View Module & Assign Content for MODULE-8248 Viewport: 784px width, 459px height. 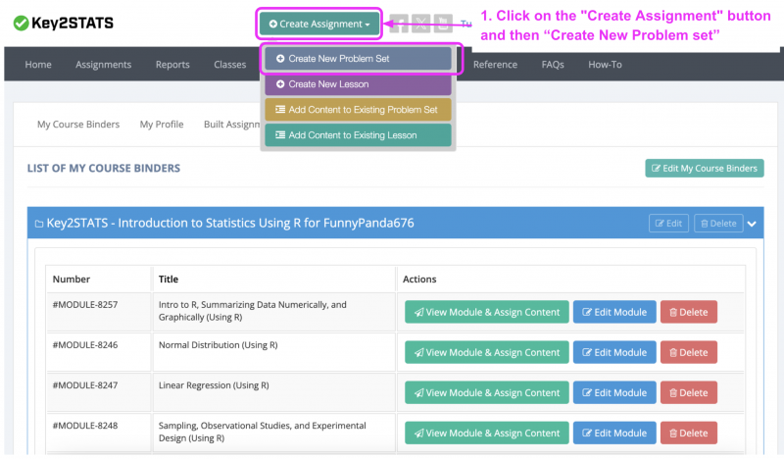(486, 433)
